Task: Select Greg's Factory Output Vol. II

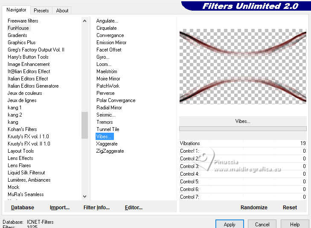Action: (x=36, y=50)
